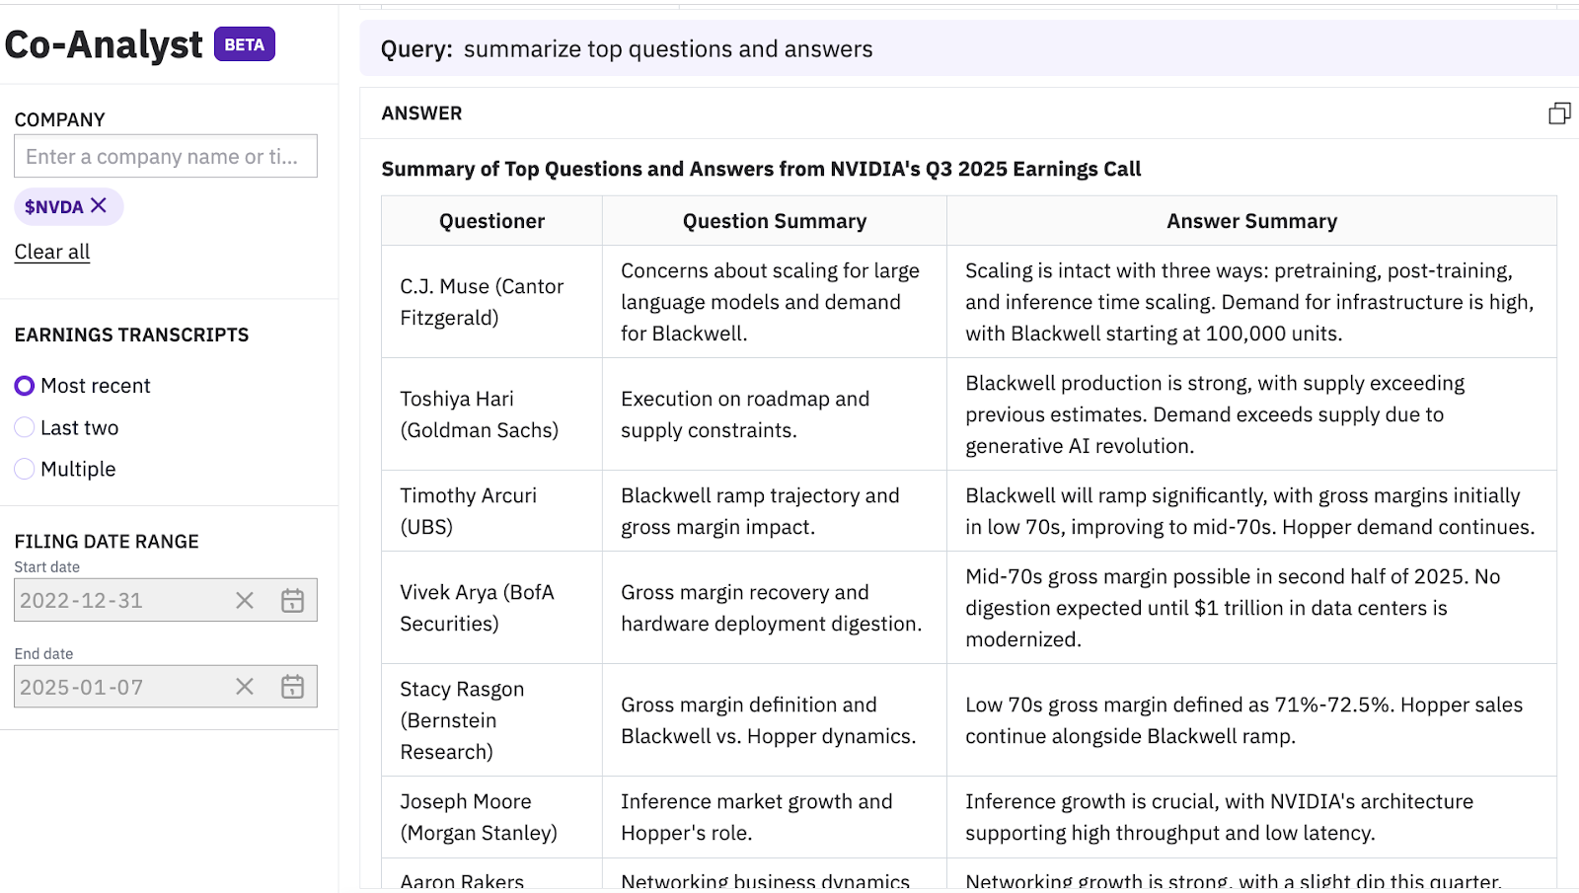Viewport: 1579px width, 893px height.
Task: Clear the end date field
Action: coord(245,687)
